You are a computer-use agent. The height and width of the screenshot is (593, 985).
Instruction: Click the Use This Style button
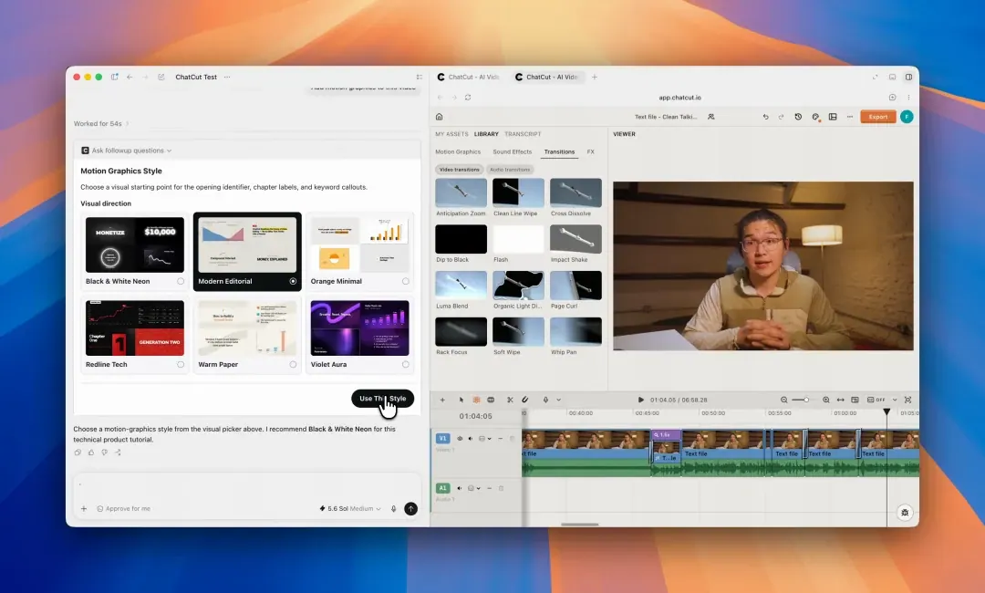382,399
